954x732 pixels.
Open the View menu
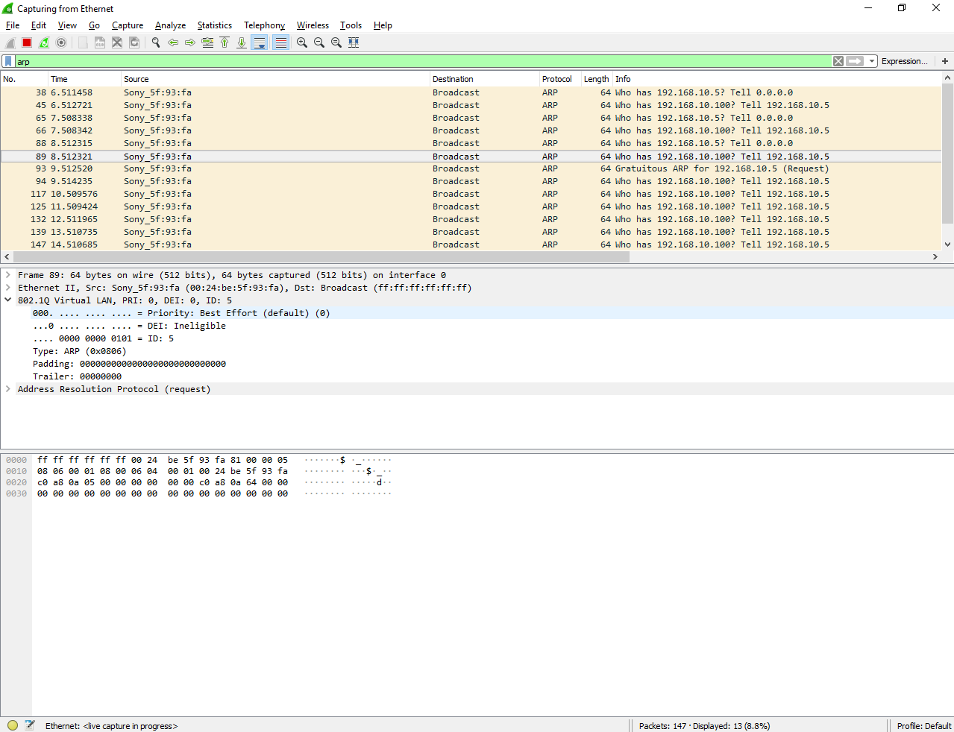click(x=67, y=25)
